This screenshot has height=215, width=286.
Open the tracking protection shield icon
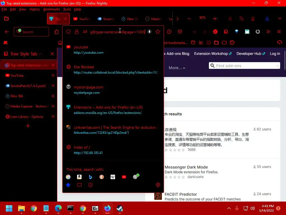tap(68, 32)
